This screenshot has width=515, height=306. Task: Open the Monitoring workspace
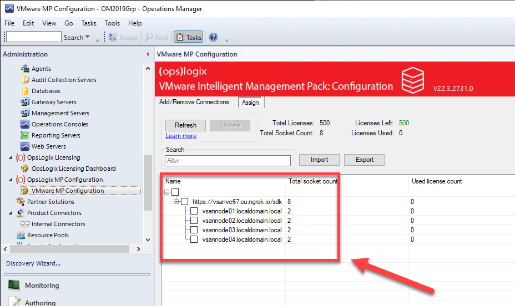tap(42, 285)
